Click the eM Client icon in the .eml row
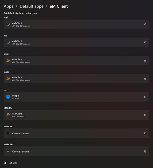The height and width of the screenshot is (168, 153). pos(8,24)
